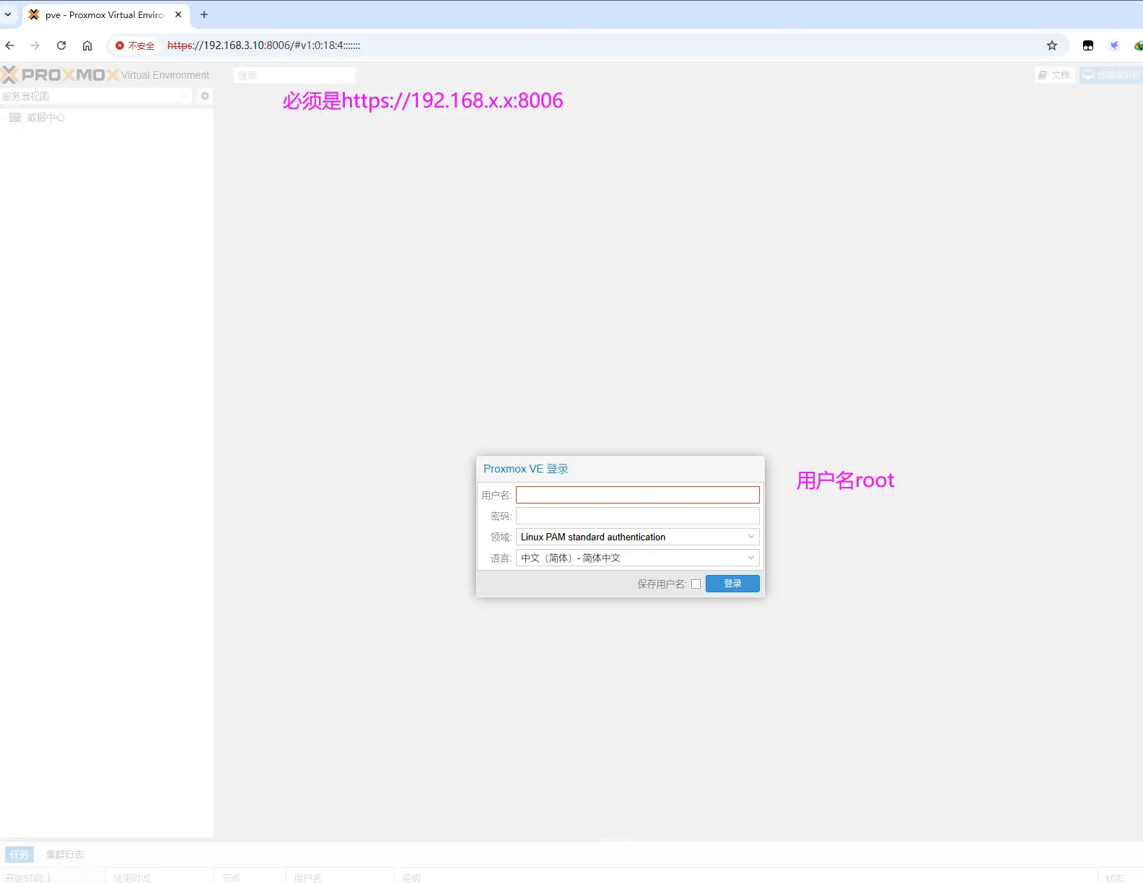Click the 登录 login button
Viewport: 1143px width, 883px height.
(732, 584)
